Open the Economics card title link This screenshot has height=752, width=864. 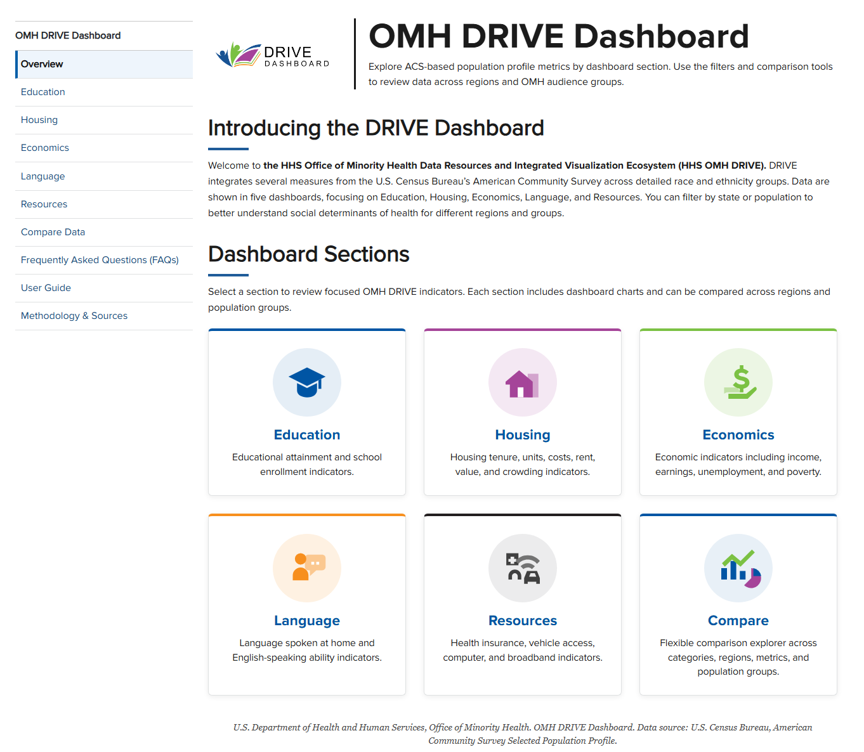(738, 435)
